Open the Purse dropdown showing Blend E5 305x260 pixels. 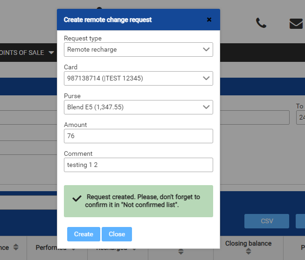coord(139,107)
